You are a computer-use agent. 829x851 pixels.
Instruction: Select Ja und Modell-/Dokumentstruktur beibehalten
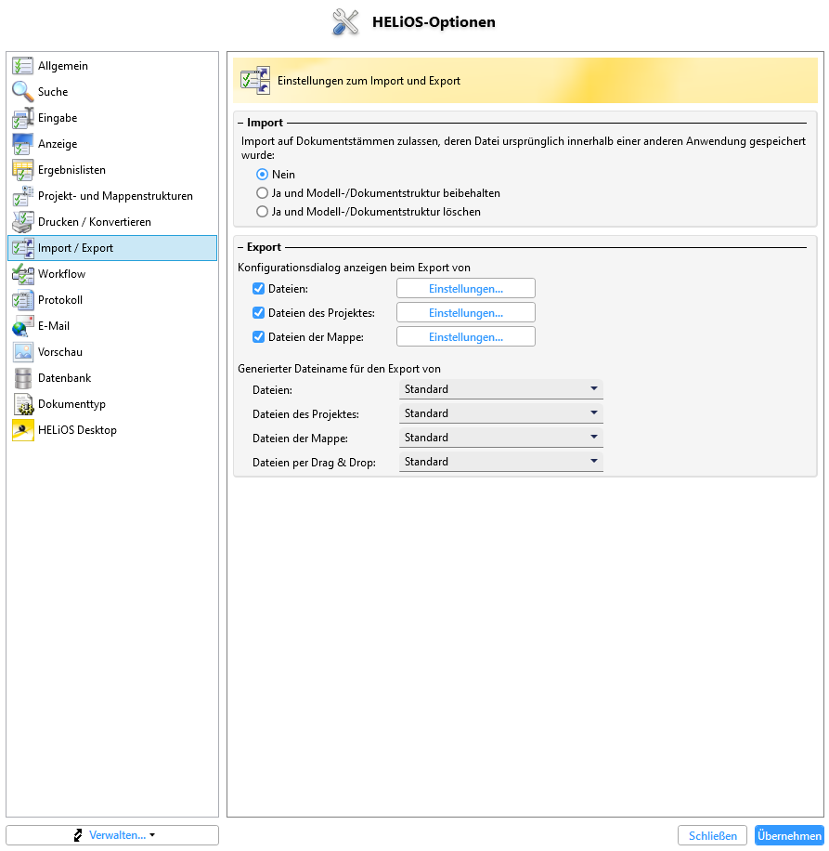click(262, 193)
